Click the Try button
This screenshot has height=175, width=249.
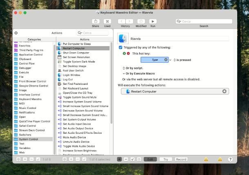pyautogui.click(x=166, y=159)
